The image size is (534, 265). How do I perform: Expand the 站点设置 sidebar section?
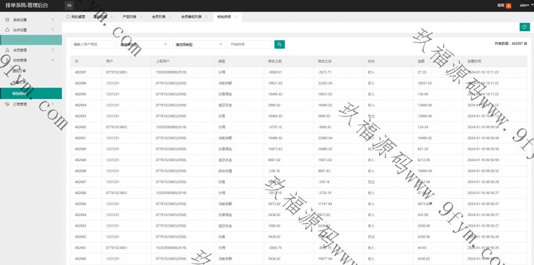click(31, 30)
